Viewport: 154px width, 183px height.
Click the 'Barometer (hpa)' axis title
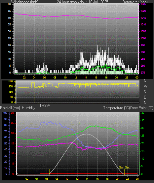click(x=135, y=2)
